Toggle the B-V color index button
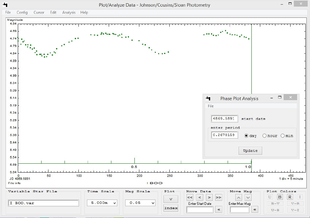 (x=275, y=204)
